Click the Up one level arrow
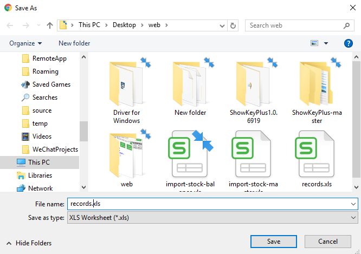 tap(50, 25)
